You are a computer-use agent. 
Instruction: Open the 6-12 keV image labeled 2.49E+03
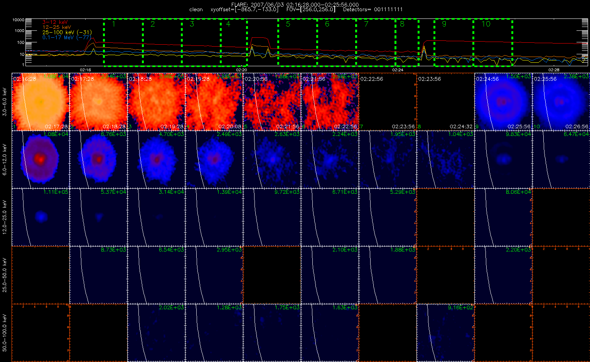214,159
